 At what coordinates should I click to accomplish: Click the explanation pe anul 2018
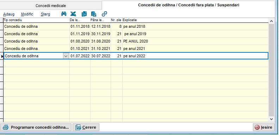(x=134, y=27)
